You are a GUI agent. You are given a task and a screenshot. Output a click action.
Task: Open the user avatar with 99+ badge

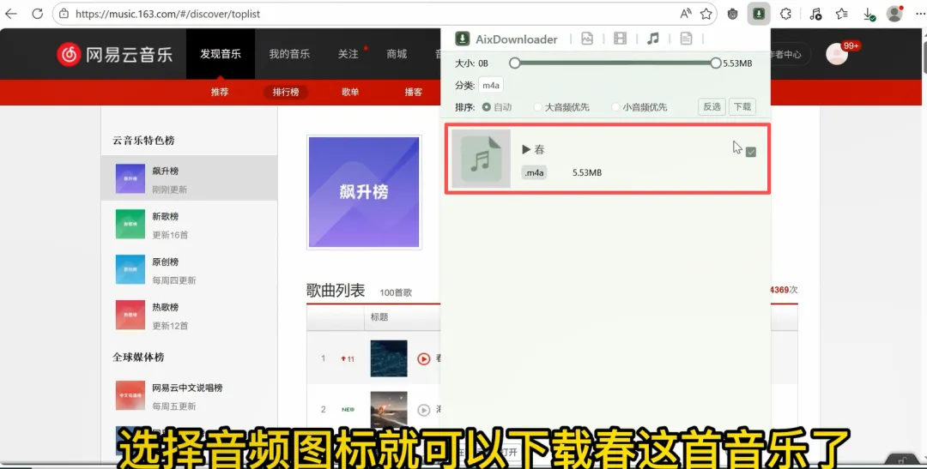pos(837,54)
